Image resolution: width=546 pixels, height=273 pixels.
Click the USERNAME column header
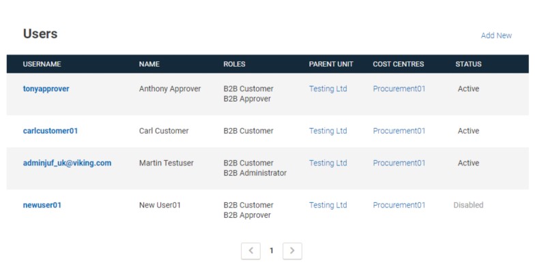coord(42,64)
